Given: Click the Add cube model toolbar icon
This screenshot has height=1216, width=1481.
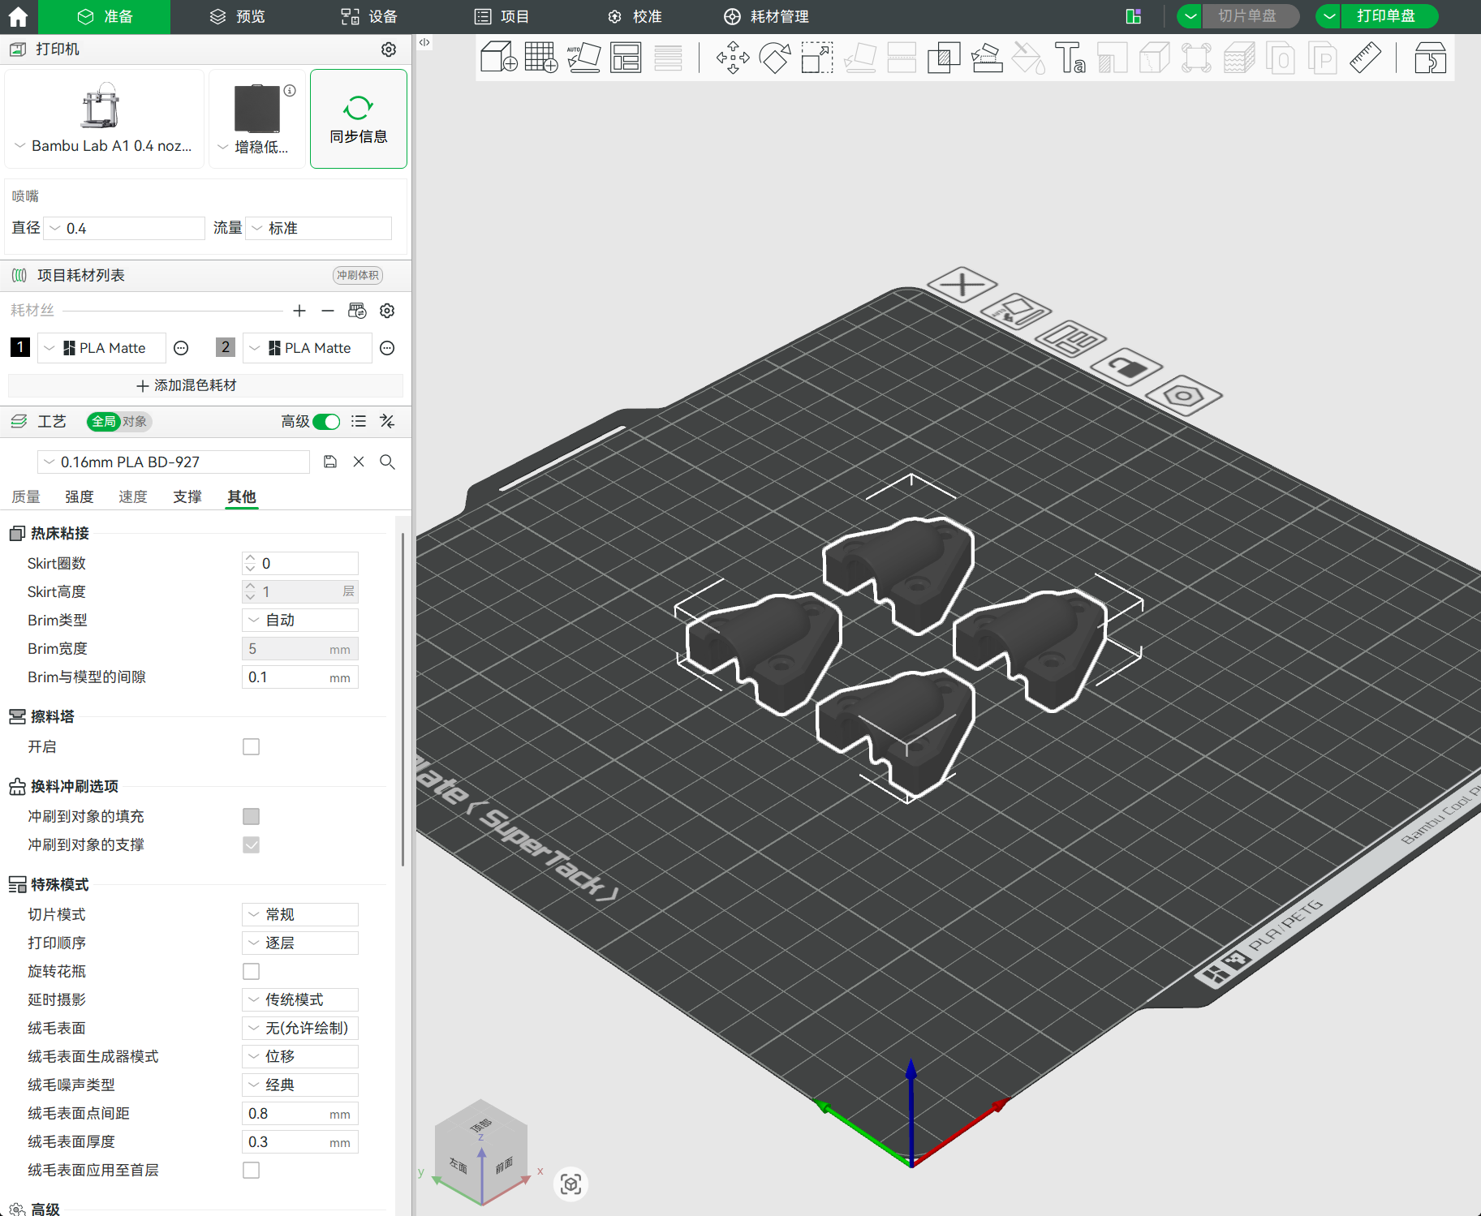Looking at the screenshot, I should pyautogui.click(x=498, y=58).
